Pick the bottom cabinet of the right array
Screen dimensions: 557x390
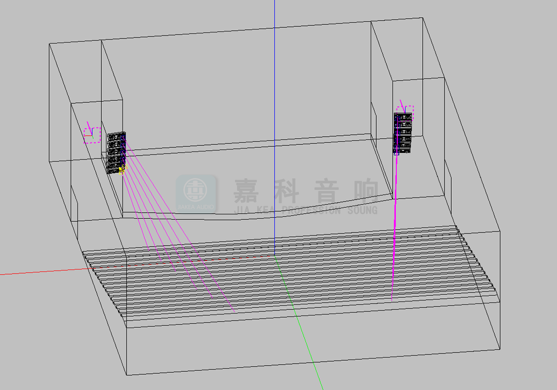click(x=403, y=149)
